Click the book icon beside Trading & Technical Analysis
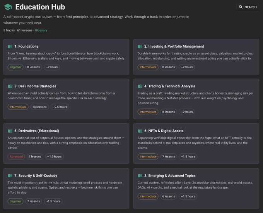Image resolution: width=263 pixels, height=213 pixels. 140,86
